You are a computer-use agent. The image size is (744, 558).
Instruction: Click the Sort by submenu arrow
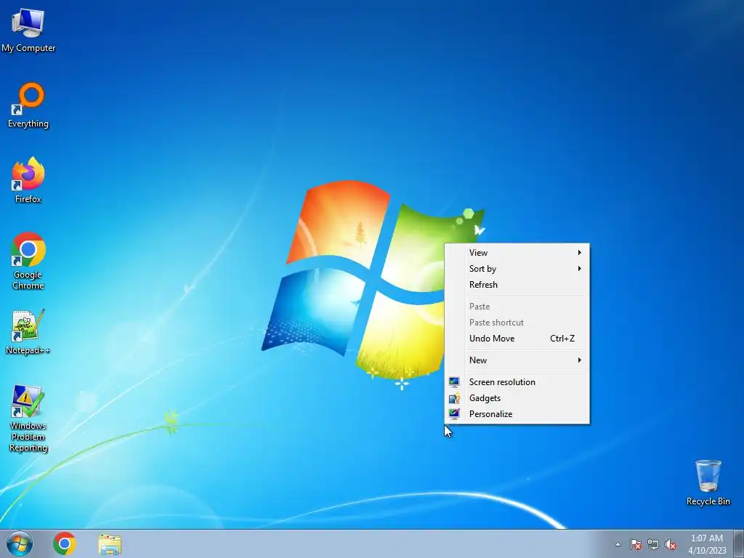(579, 269)
